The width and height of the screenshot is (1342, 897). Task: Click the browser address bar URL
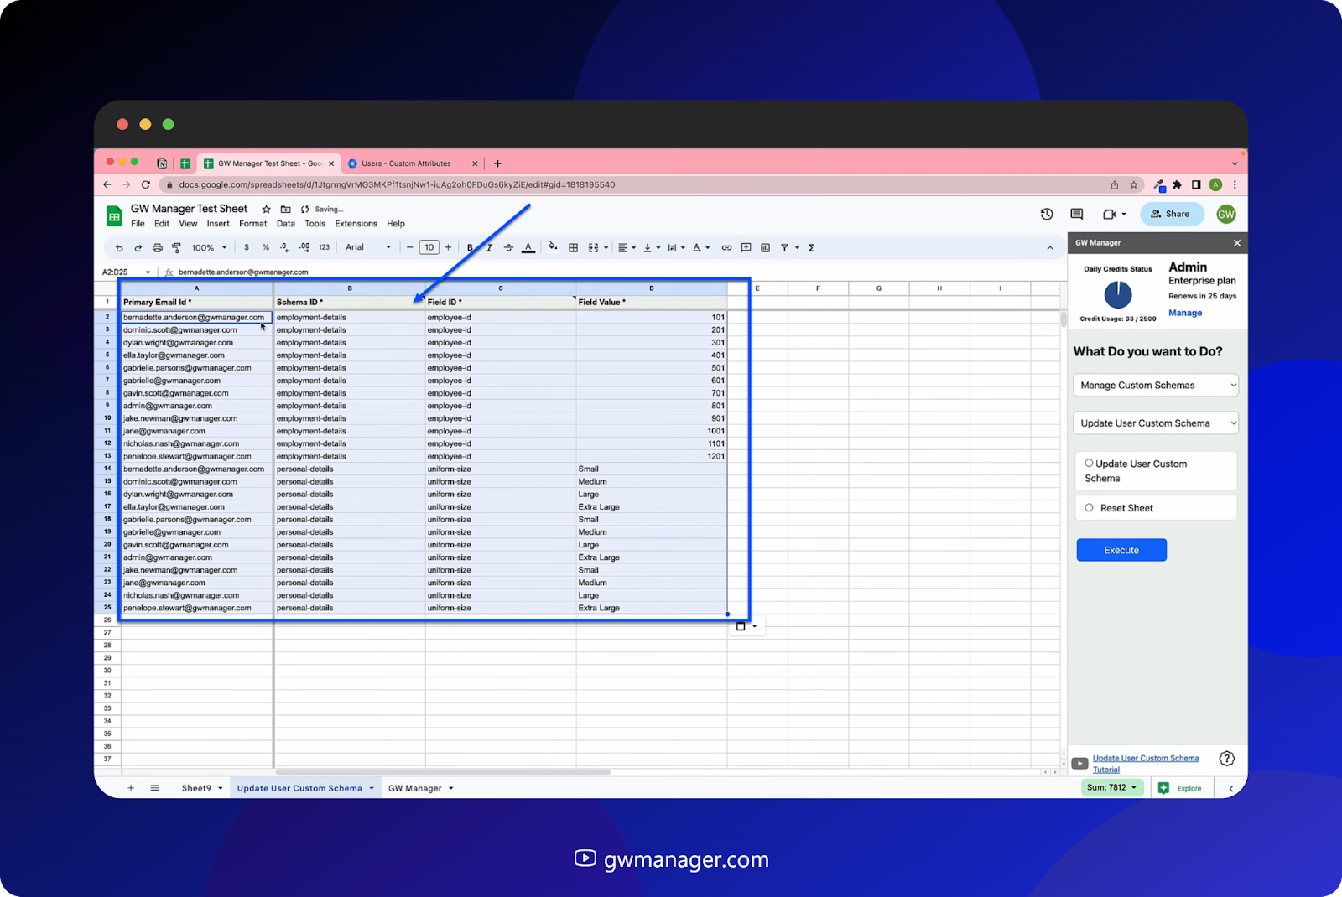397,185
